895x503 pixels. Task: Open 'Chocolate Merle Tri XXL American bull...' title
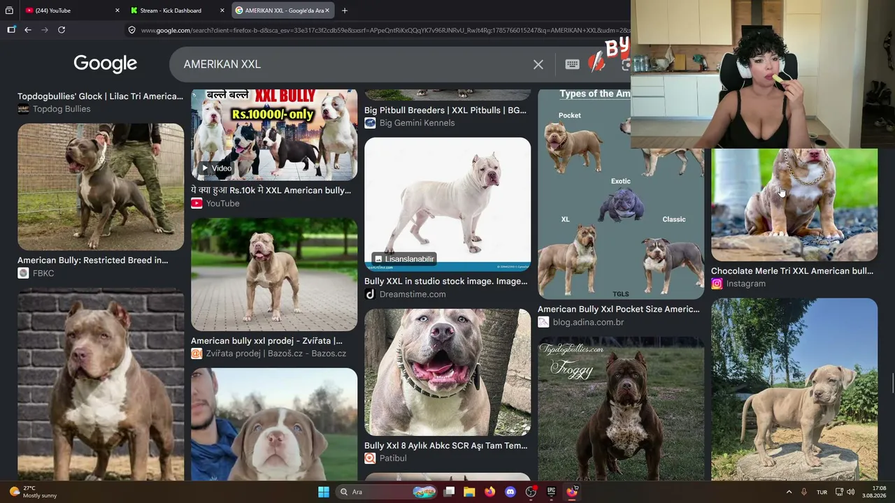click(792, 271)
